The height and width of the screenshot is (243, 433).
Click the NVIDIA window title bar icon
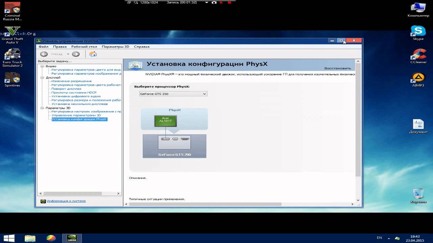[39, 41]
